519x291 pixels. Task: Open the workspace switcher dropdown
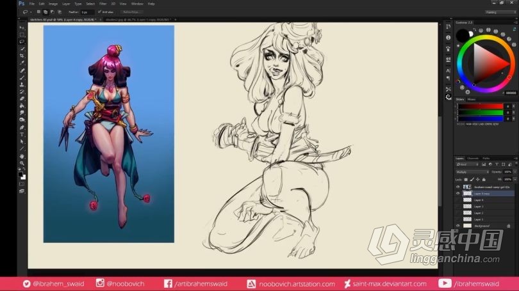click(x=501, y=12)
